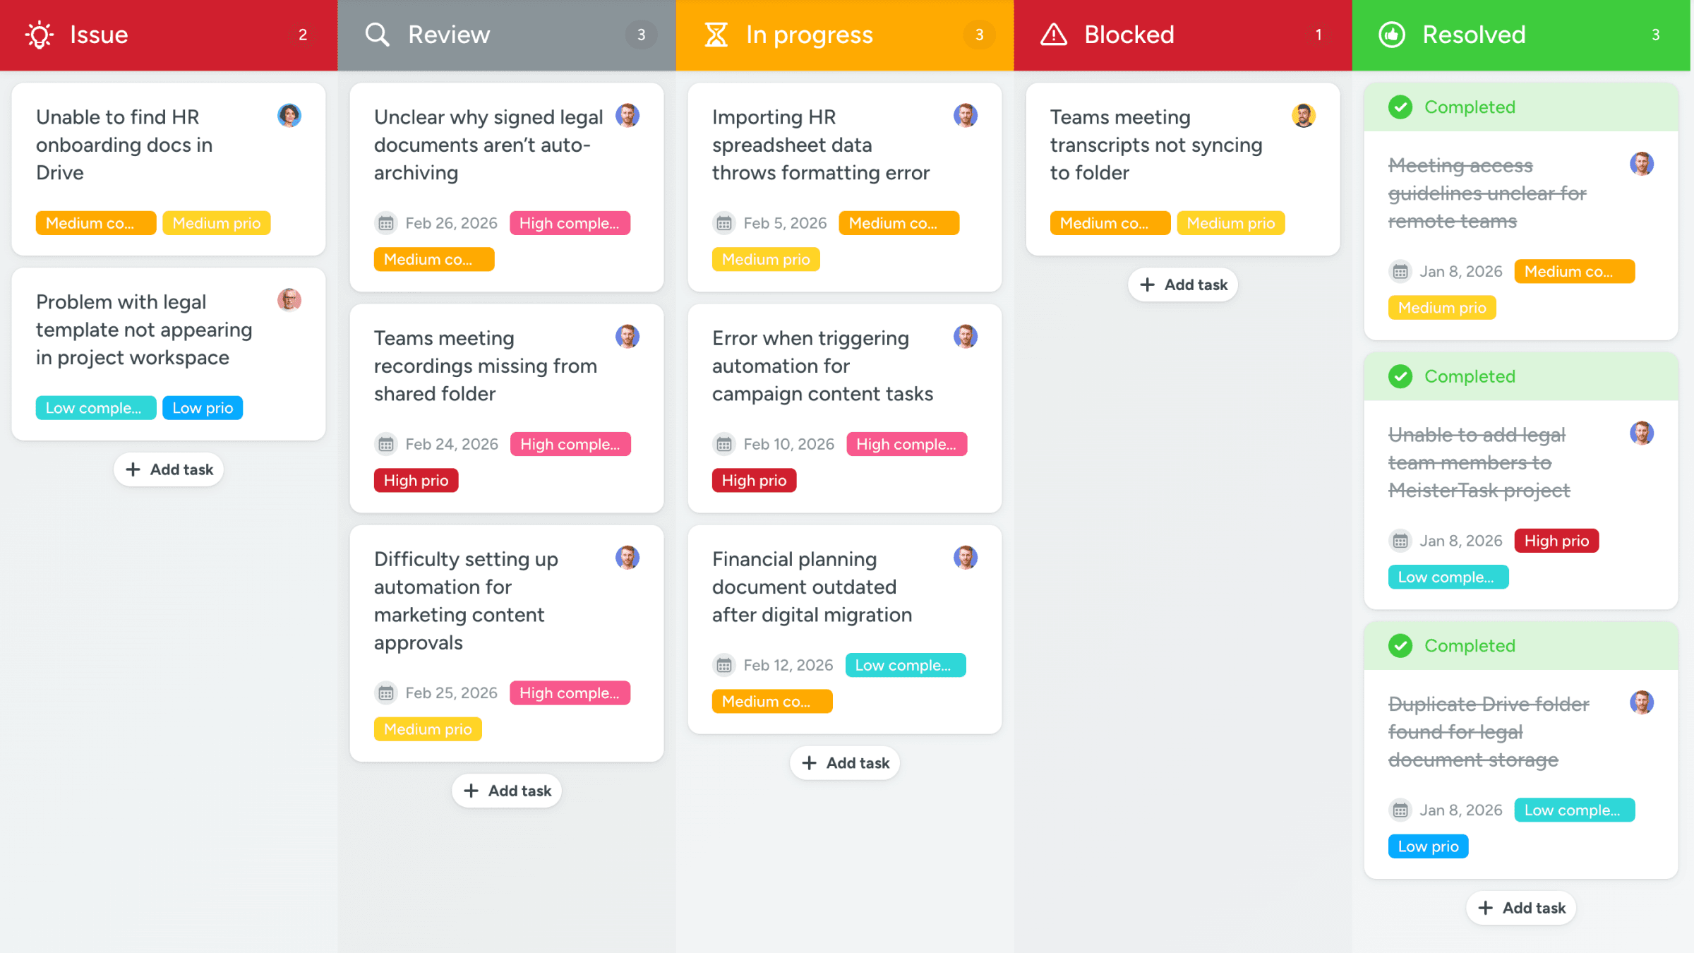This screenshot has height=953, width=1694.
Task: Toggle Completed checkmark on Meeting access guidelines task
Action: (1400, 107)
